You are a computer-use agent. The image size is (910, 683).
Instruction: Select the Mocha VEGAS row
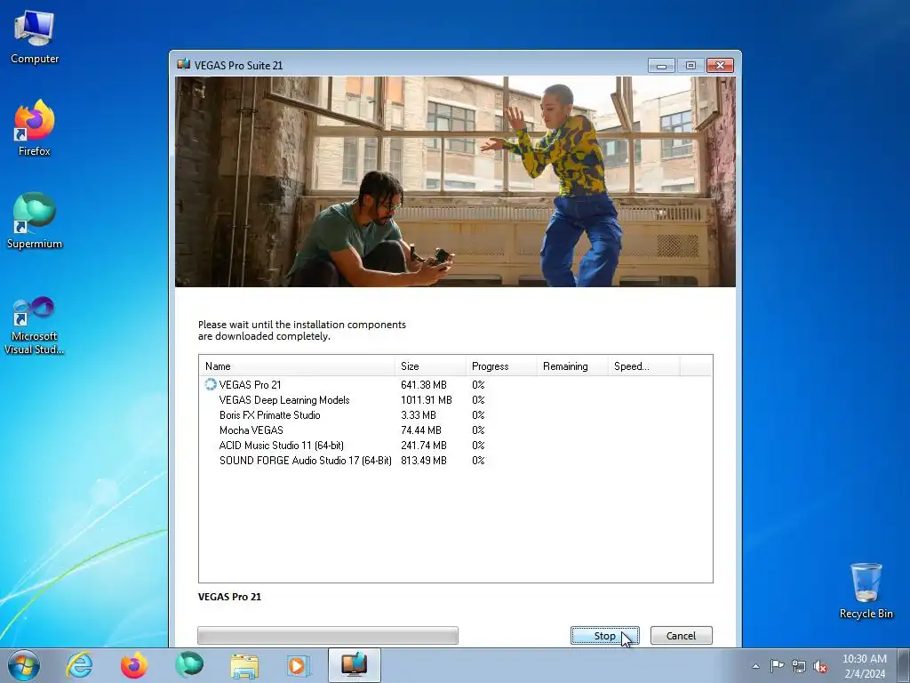click(x=455, y=430)
